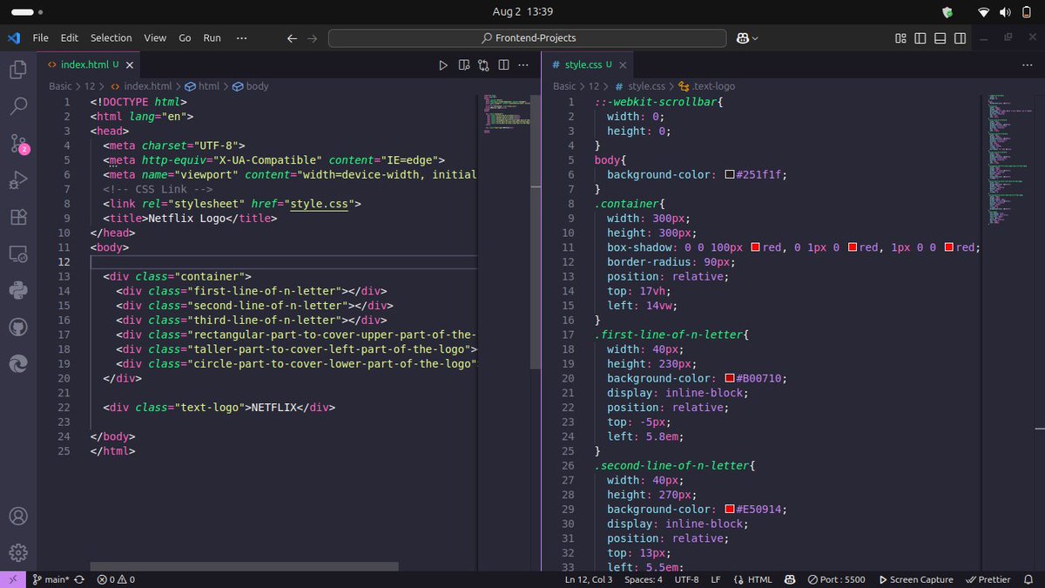This screenshot has height=588, width=1045.
Task: Open the Wi-Fi system indicator
Action: (x=984, y=12)
